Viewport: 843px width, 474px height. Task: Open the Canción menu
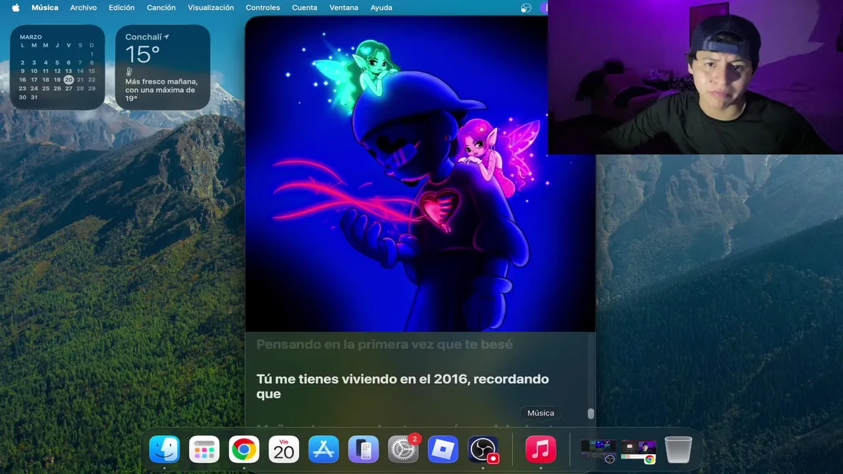coord(161,8)
